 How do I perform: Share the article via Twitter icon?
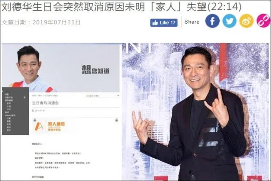click(x=230, y=21)
